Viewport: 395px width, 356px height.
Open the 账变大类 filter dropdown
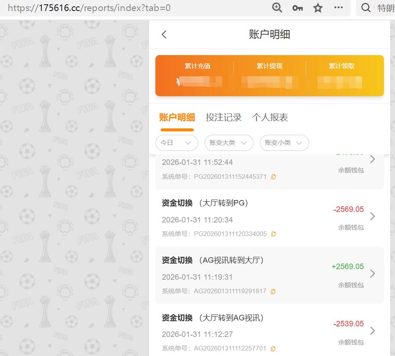pos(229,143)
